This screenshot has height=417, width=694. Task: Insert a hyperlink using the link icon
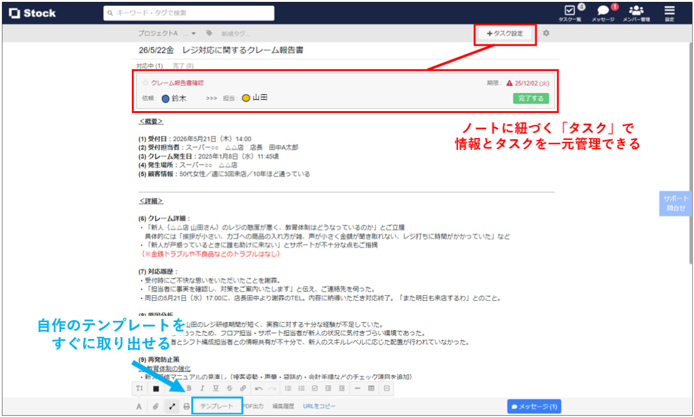tap(243, 388)
